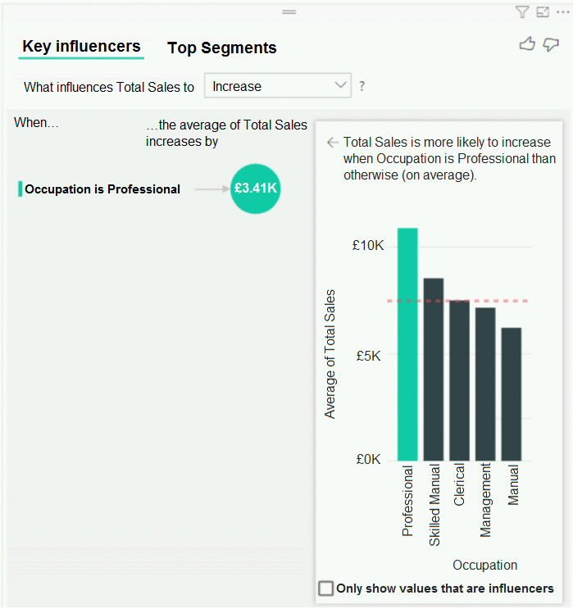
Task: Click the thumbs down feedback icon
Action: pos(551,44)
